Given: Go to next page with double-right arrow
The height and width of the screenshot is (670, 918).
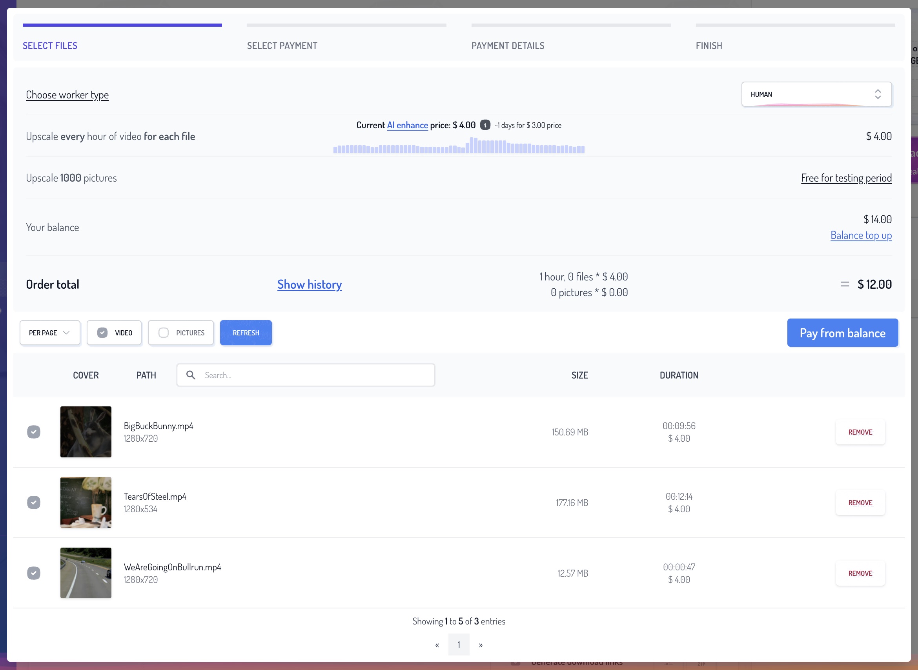Looking at the screenshot, I should [x=481, y=645].
